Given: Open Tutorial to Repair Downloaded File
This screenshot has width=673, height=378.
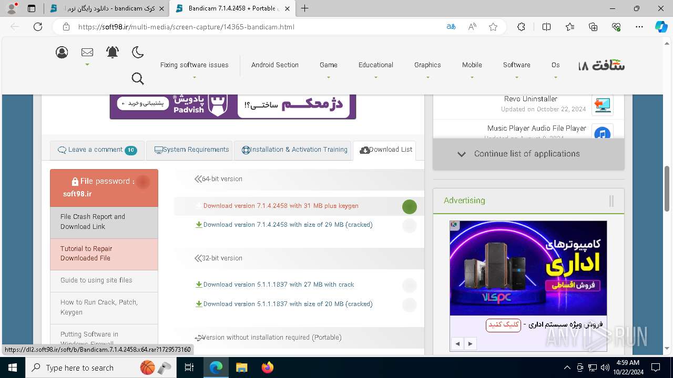Looking at the screenshot, I should coord(104,254).
